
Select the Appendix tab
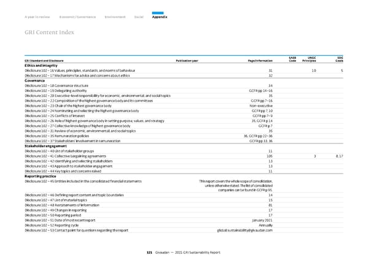coord(159,17)
